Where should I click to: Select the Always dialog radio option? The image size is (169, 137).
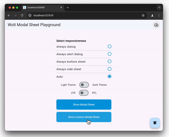[110, 46]
